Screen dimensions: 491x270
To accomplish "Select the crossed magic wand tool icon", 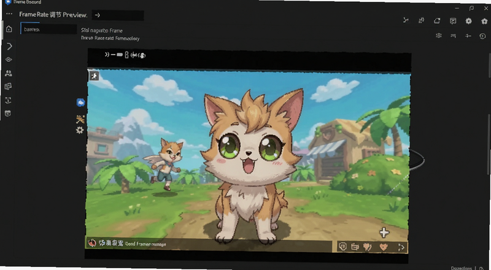I will coord(80,119).
